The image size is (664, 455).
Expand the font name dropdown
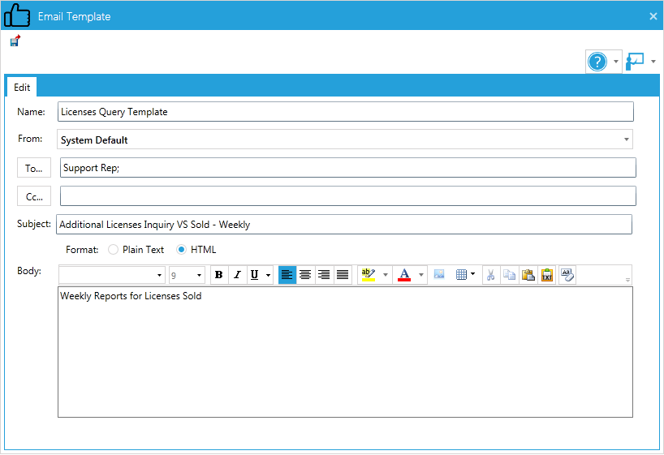coord(159,276)
